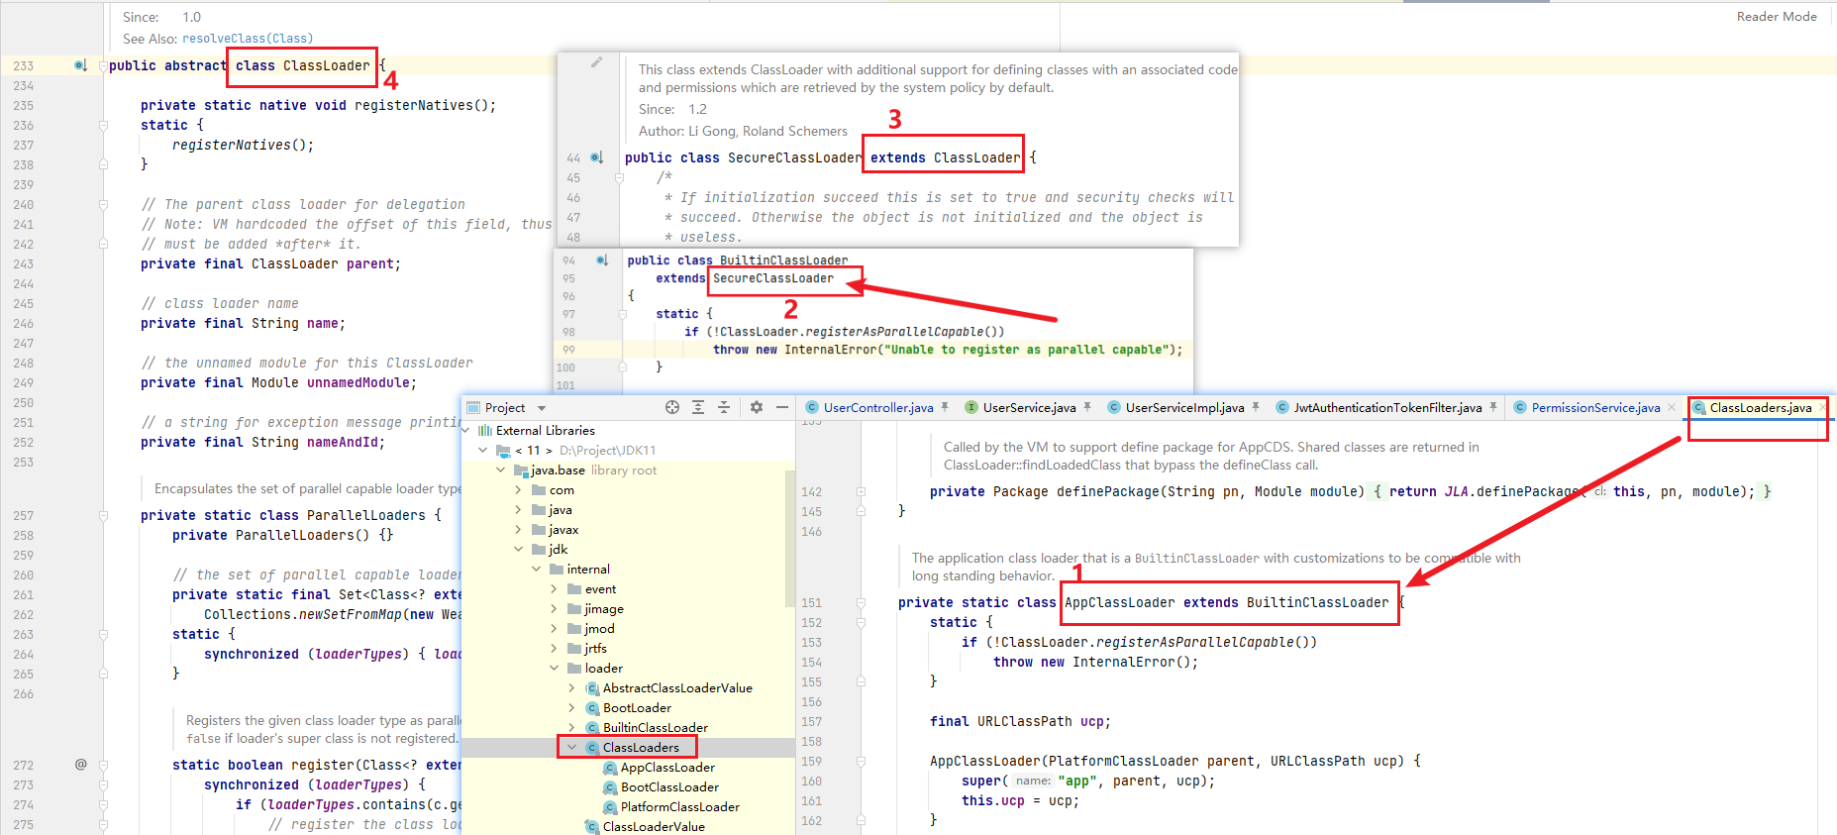Click the locate/select opened file icon in Project panel

pos(672,407)
